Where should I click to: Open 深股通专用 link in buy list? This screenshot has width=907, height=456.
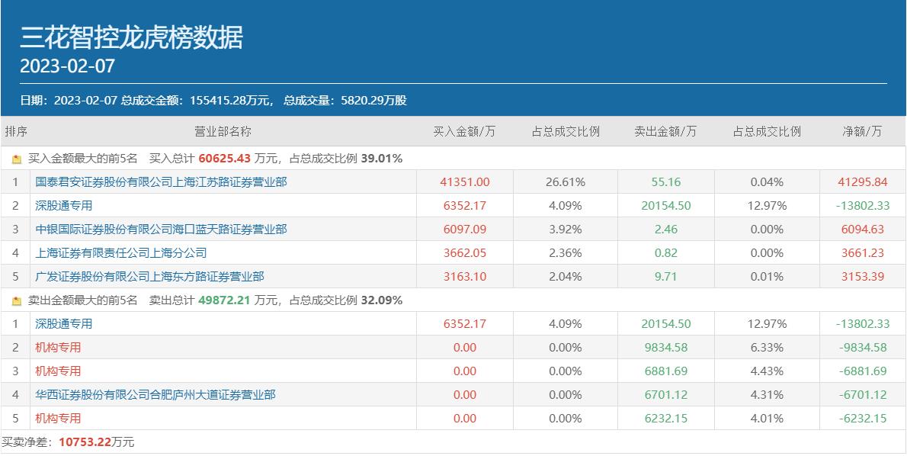[63, 205]
